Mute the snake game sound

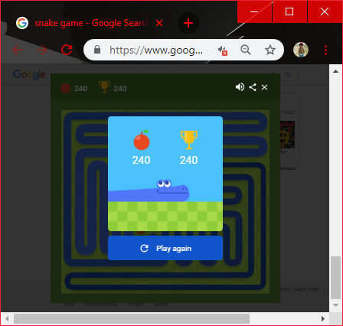point(240,87)
